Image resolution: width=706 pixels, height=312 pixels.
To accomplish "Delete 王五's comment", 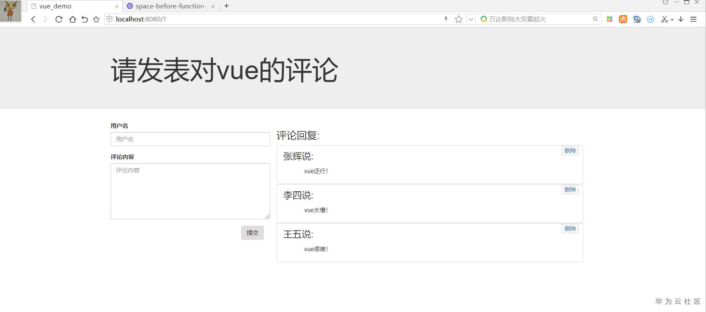I will coord(570,229).
